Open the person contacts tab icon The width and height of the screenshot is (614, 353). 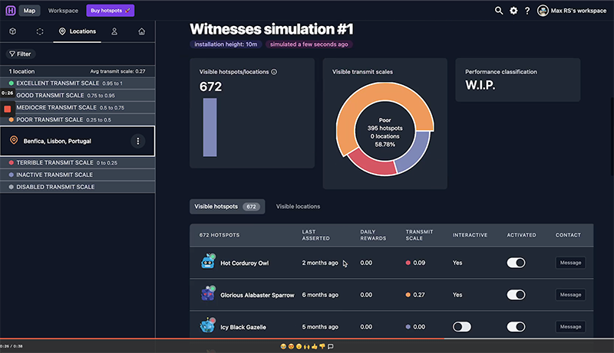pyautogui.click(x=114, y=31)
